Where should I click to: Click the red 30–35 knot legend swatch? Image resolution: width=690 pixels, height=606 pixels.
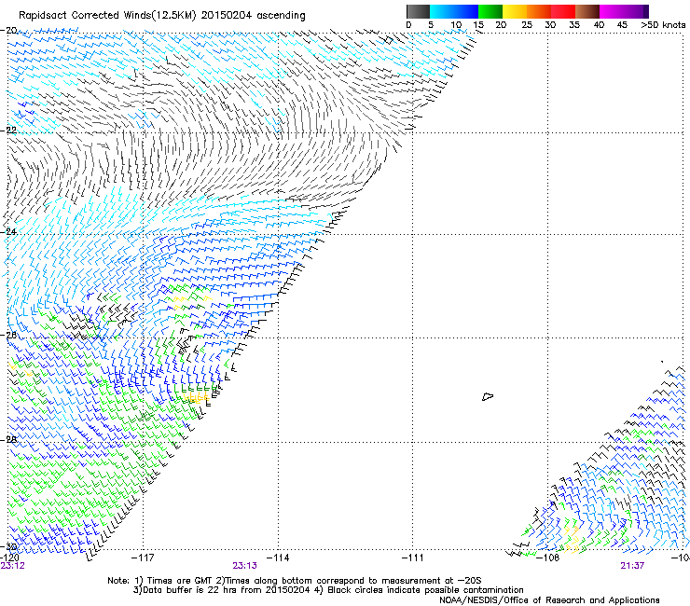[563, 11]
